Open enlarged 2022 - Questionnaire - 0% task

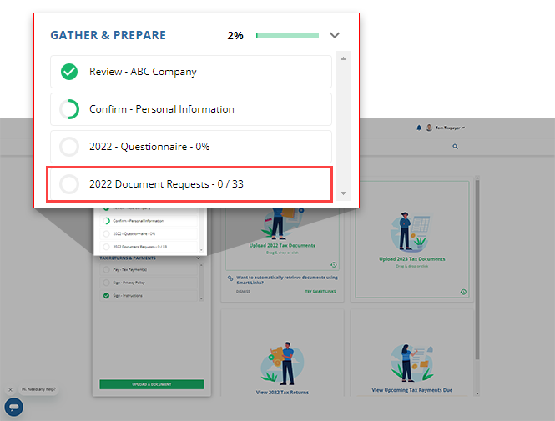[191, 147]
